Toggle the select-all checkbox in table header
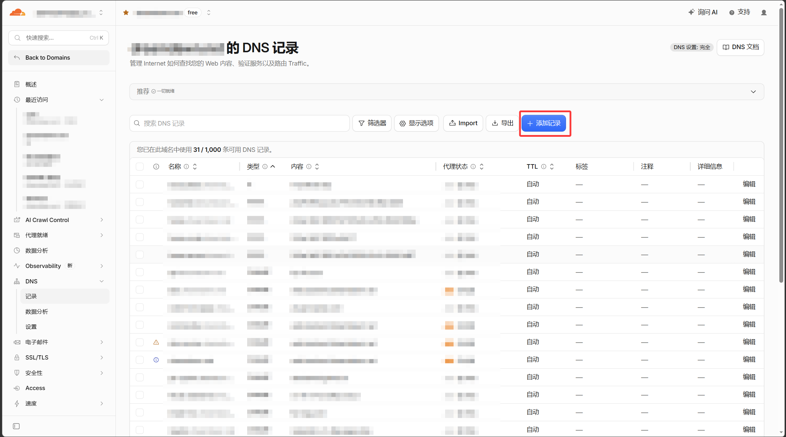This screenshot has height=437, width=786. tap(140, 167)
